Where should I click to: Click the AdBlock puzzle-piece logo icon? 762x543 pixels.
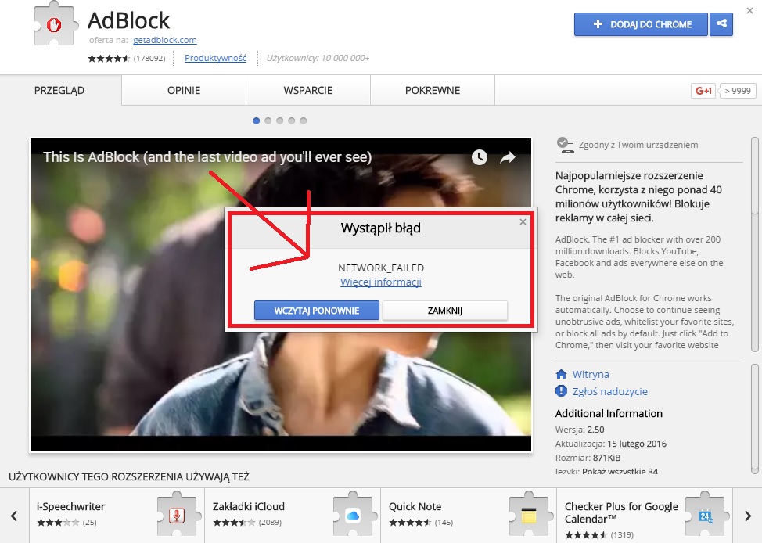point(56,24)
